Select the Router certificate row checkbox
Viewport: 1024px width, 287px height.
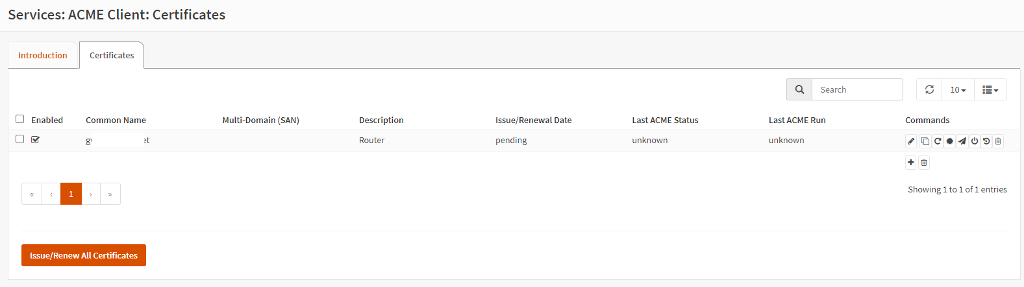(19, 139)
